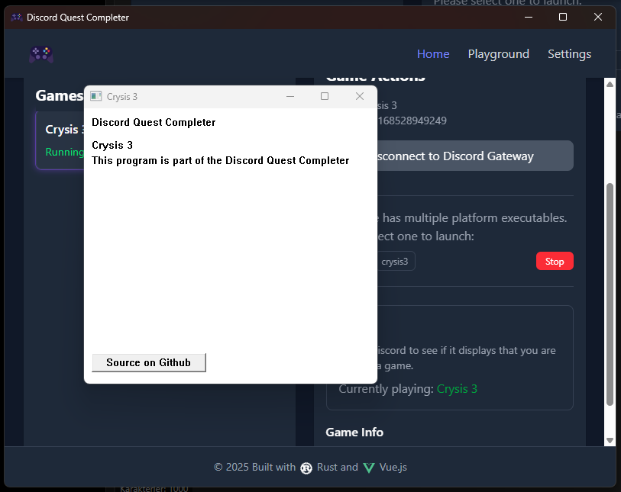Open the Settings tab
This screenshot has height=492, width=621.
pyautogui.click(x=569, y=54)
